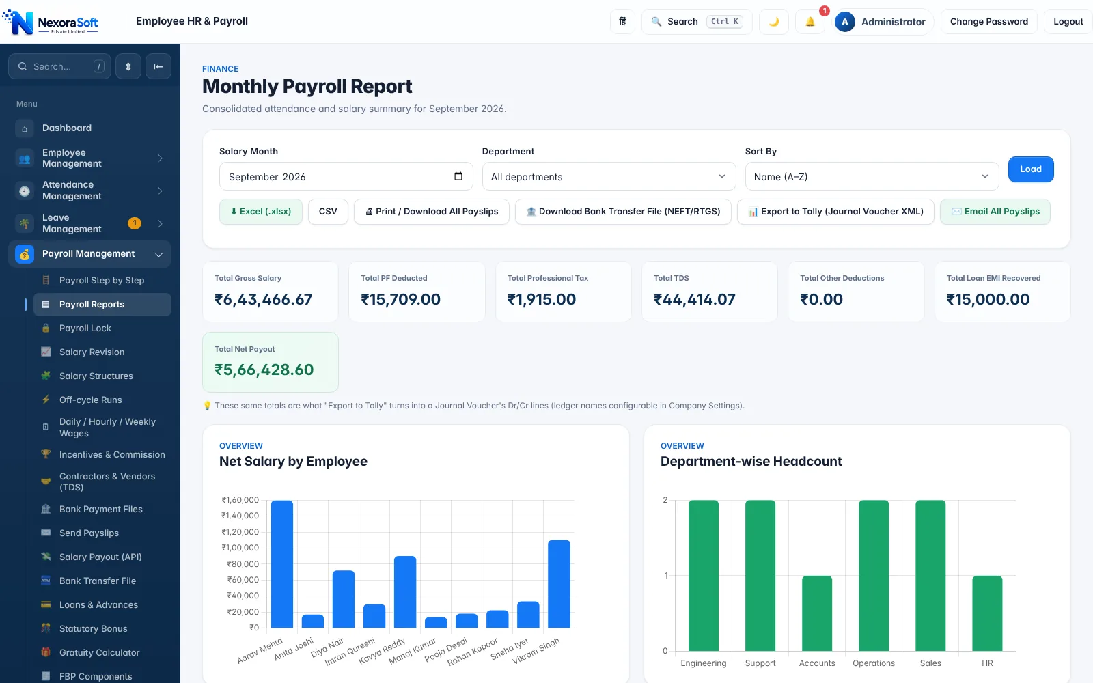Click the Bank Payment Files bank icon

click(x=46, y=509)
